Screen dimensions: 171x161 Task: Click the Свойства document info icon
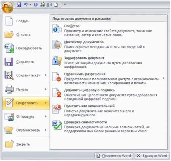[x=57, y=29]
